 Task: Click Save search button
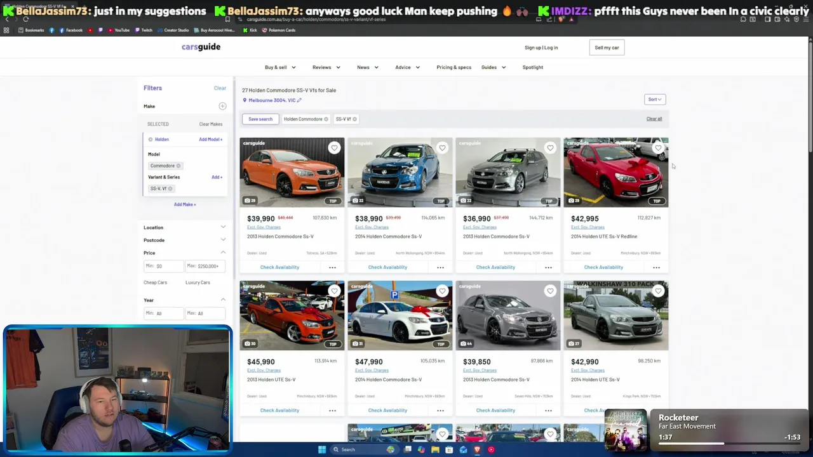[x=260, y=119]
